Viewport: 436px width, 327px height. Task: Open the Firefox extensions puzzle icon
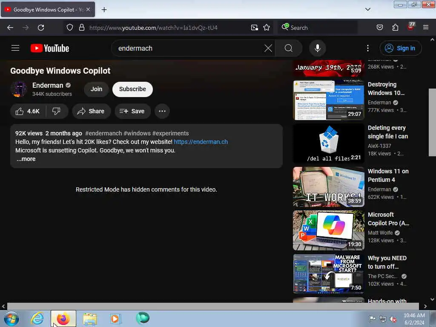tap(395, 28)
